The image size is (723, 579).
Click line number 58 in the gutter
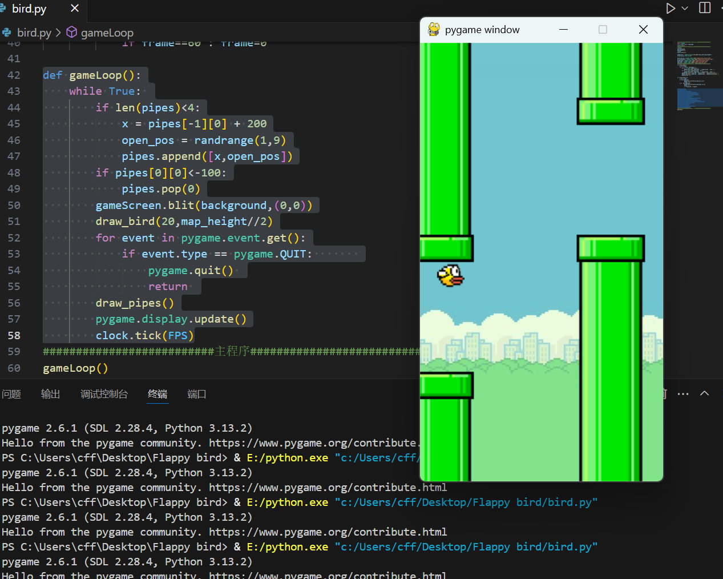[x=14, y=335]
